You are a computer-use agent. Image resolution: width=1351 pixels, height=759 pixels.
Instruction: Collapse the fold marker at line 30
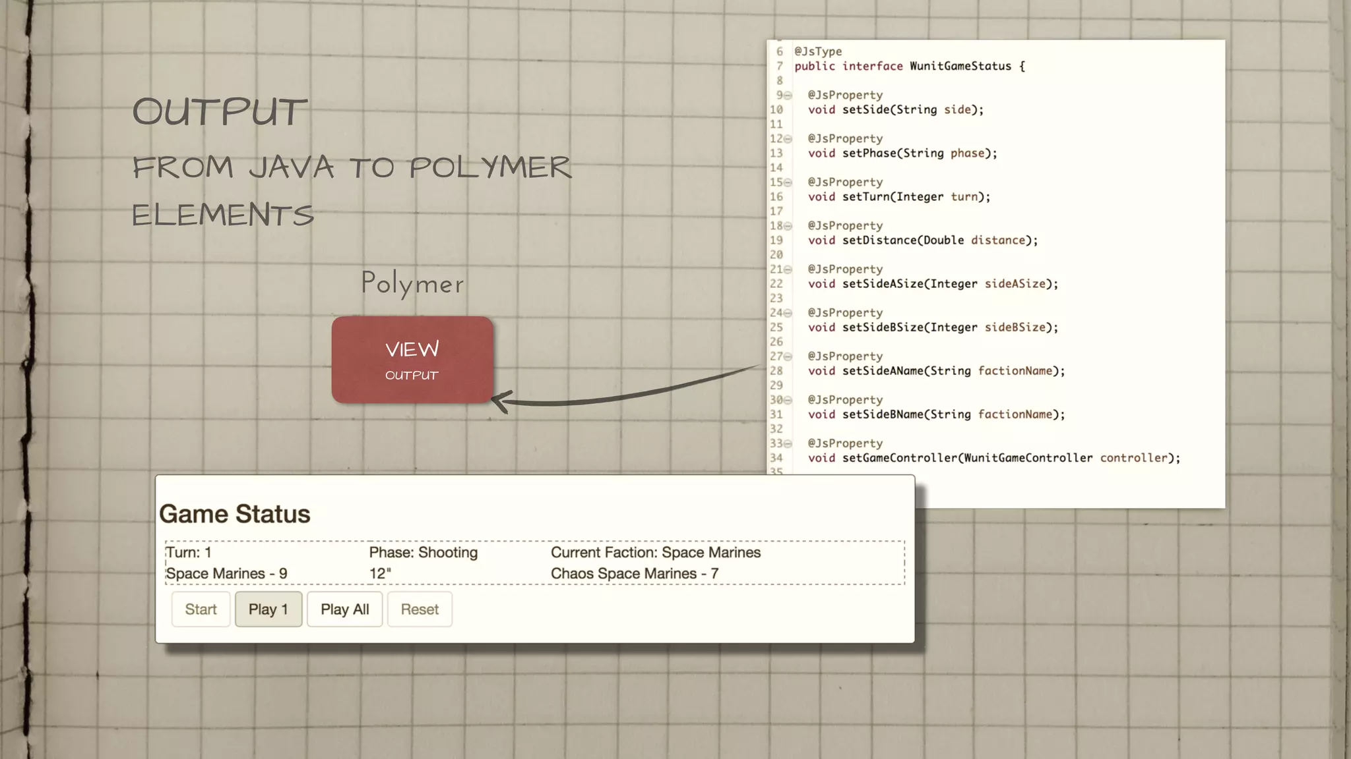tap(788, 400)
